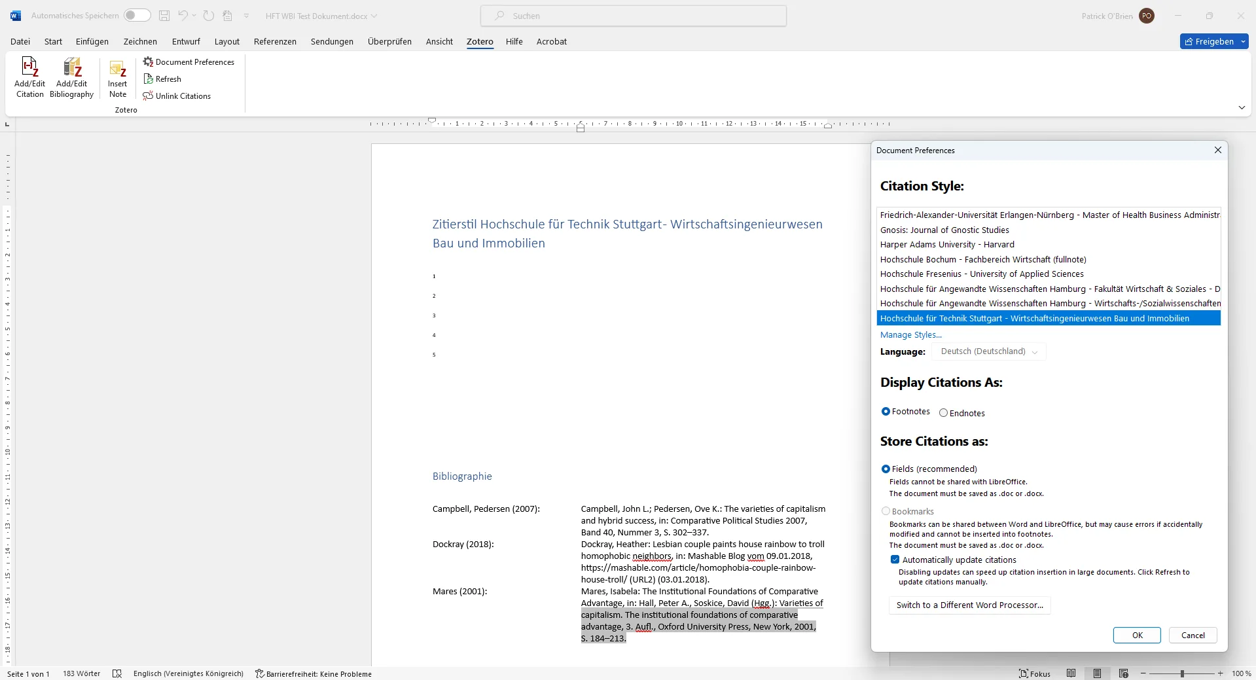Toggle Automatically update citations checkbox
The height and width of the screenshot is (680, 1256).
[895, 560]
